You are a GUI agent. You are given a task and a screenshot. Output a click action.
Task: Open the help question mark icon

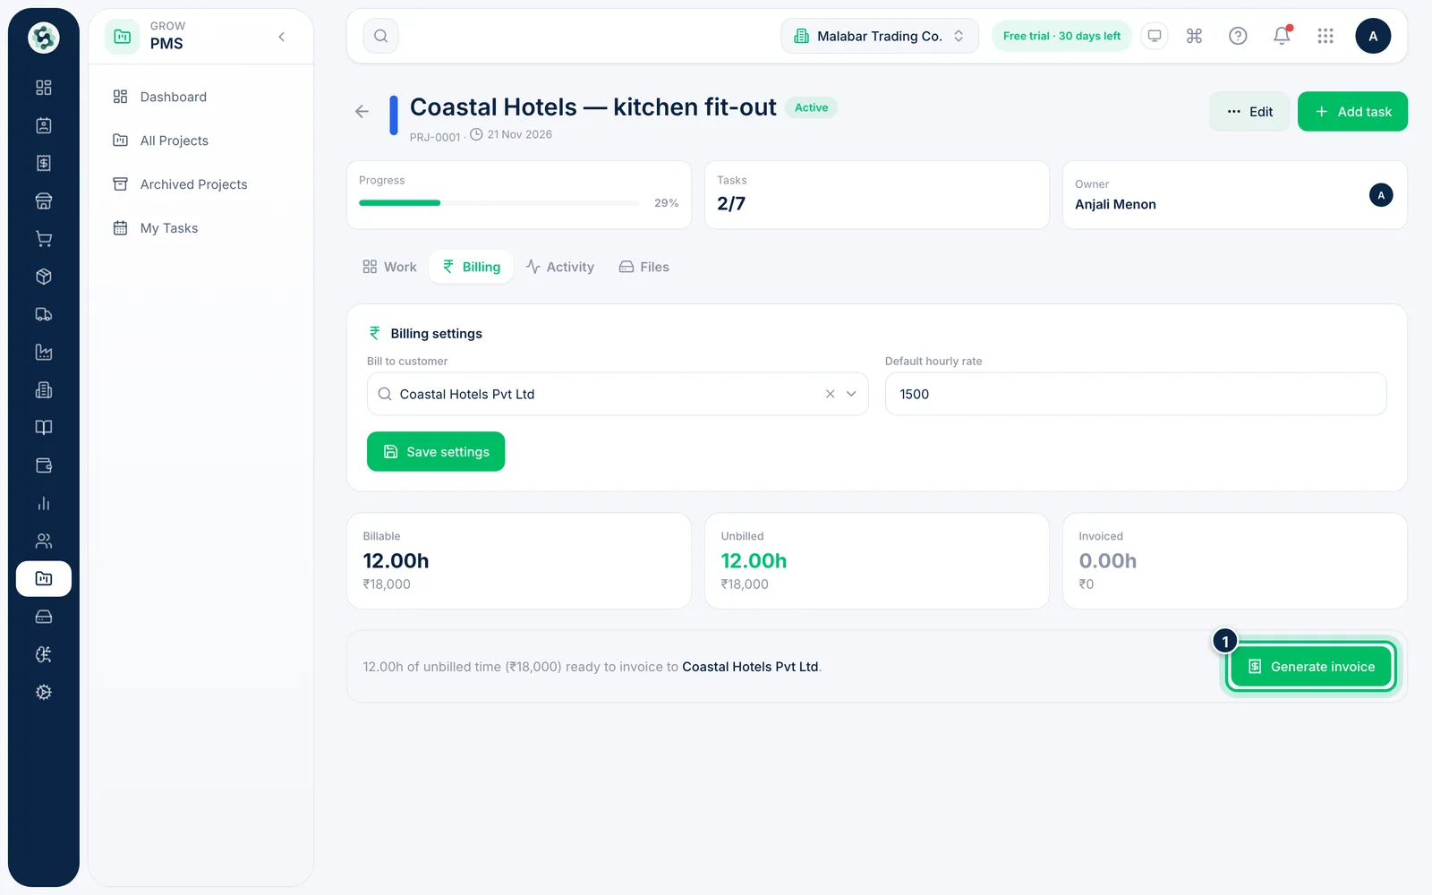(x=1238, y=36)
